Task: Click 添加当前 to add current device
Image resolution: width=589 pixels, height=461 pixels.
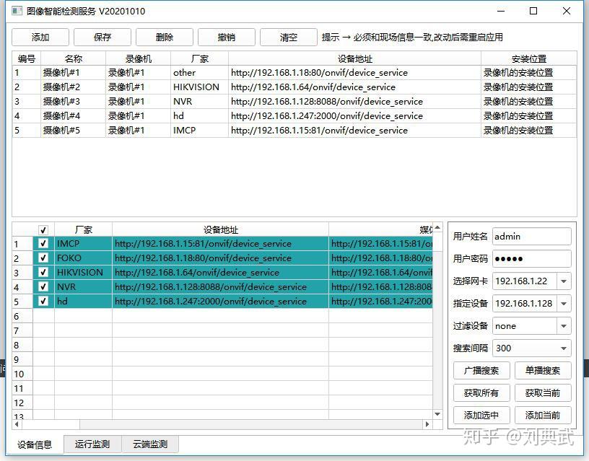Action: (x=544, y=415)
